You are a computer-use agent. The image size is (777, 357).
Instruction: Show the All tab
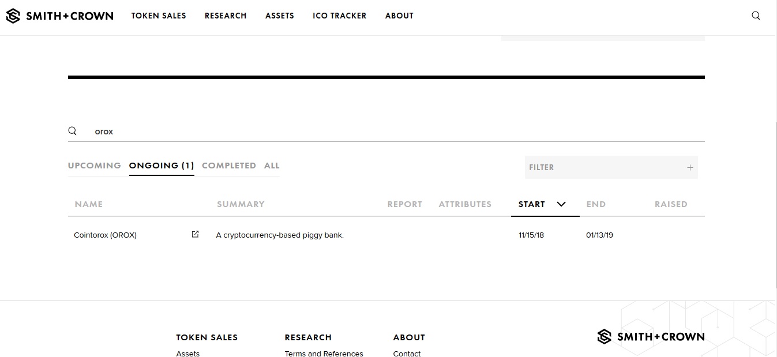tap(272, 166)
